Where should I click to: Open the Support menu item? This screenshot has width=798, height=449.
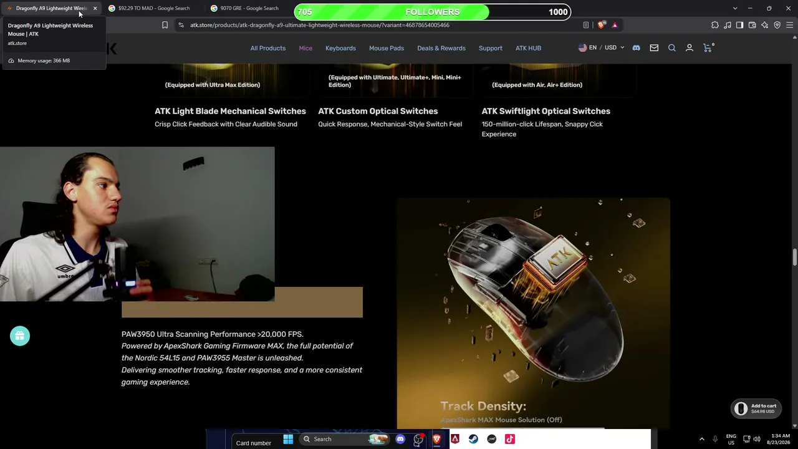491,48
